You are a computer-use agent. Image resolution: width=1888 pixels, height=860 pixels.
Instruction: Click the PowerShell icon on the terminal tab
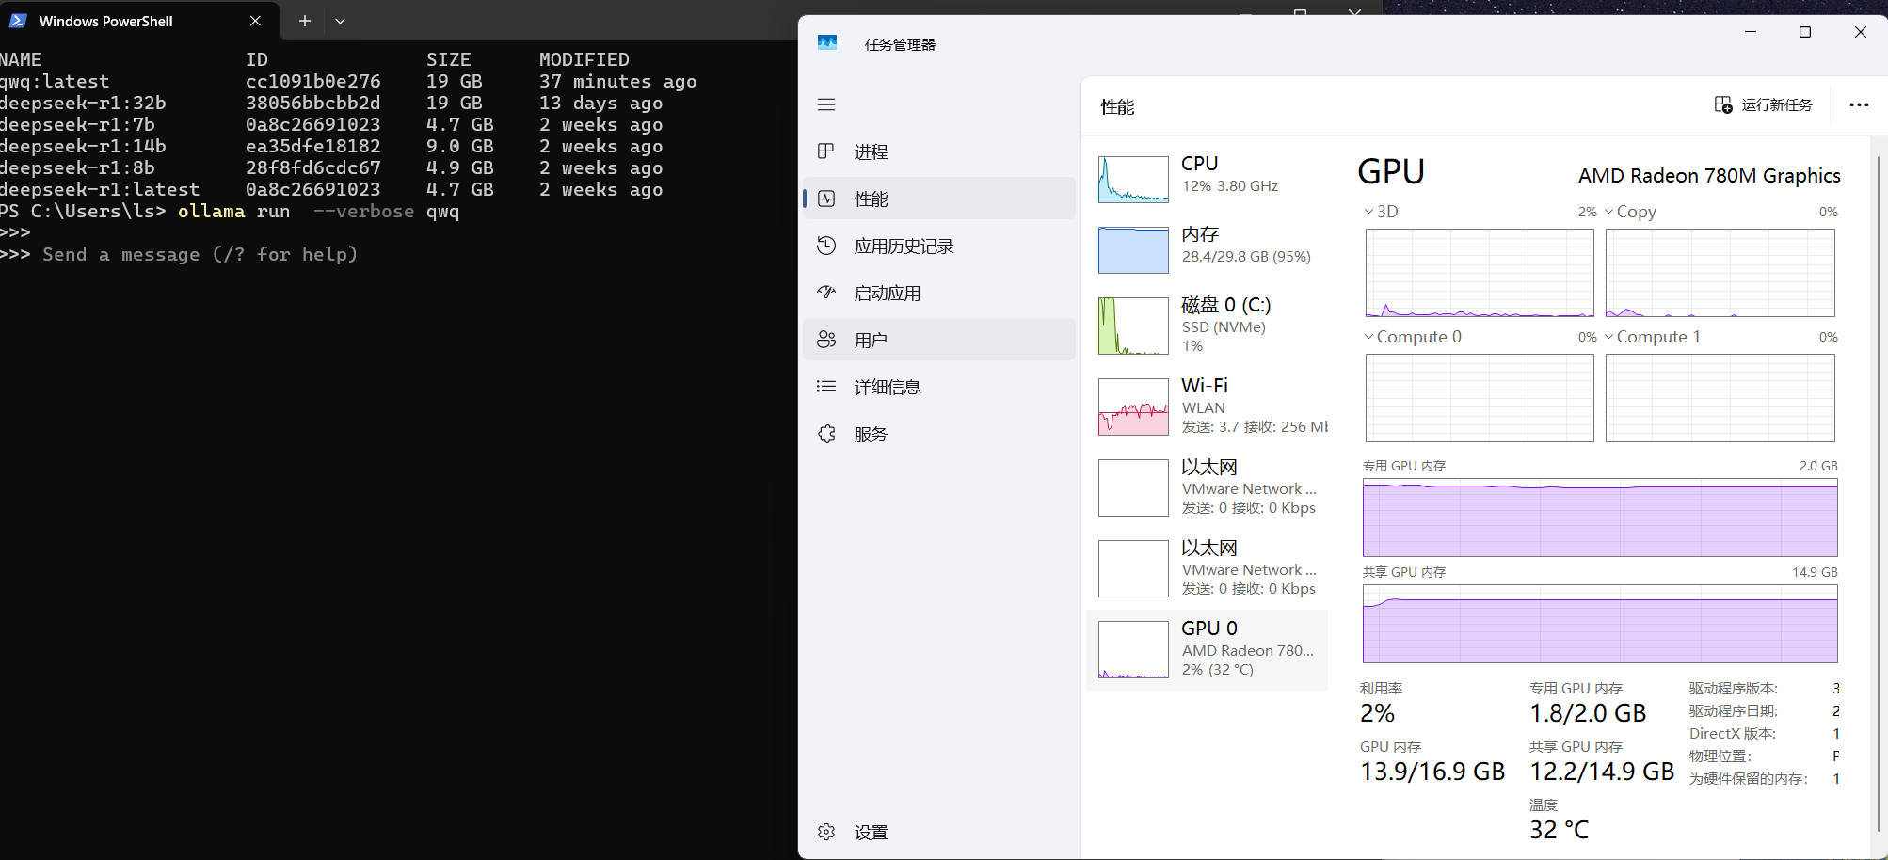18,21
